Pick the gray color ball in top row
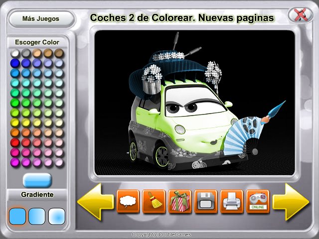Viewport: 319px width, 239px height. 26,53
